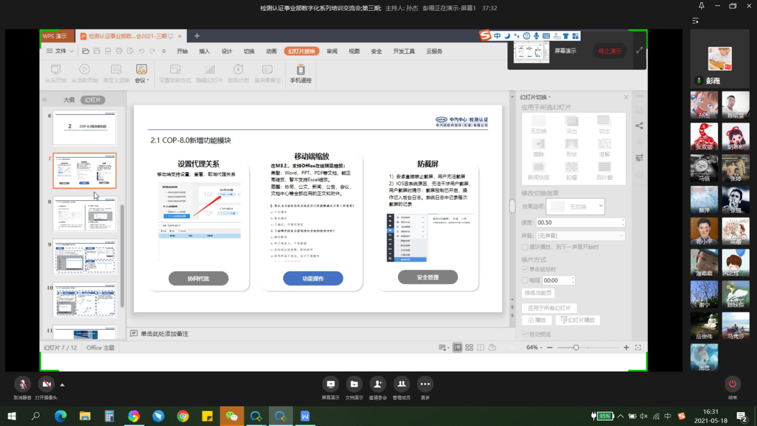The height and width of the screenshot is (426, 757).
Task: Toggle the 单击鼠标时 checkbox
Action: (525, 269)
